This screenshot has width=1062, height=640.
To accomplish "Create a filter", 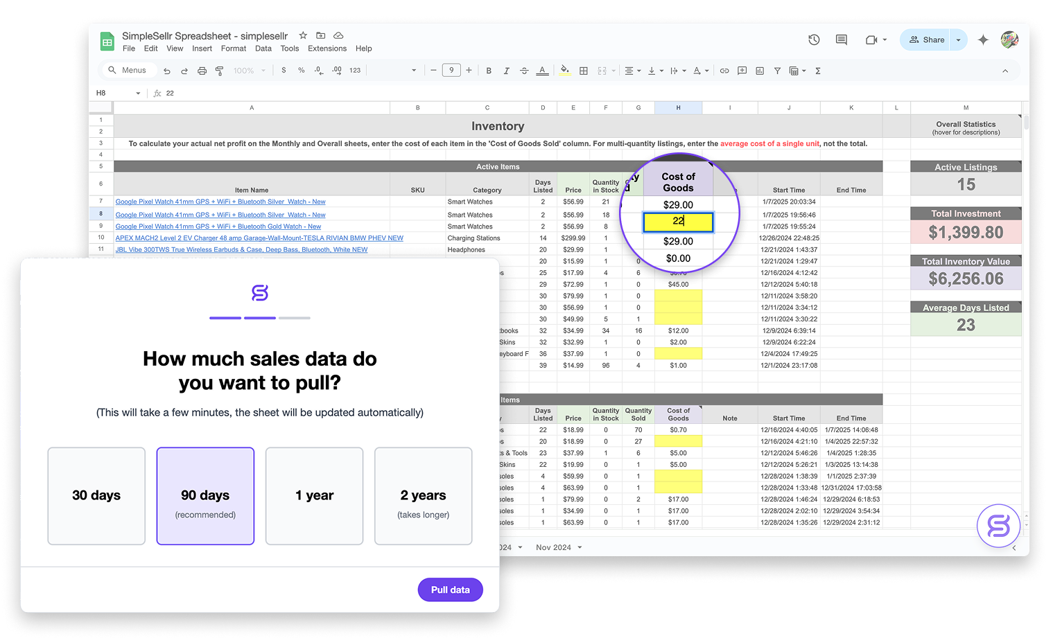I will pos(777,71).
